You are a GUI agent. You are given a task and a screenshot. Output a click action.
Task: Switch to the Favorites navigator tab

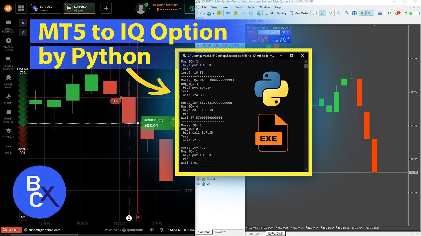coord(220,232)
